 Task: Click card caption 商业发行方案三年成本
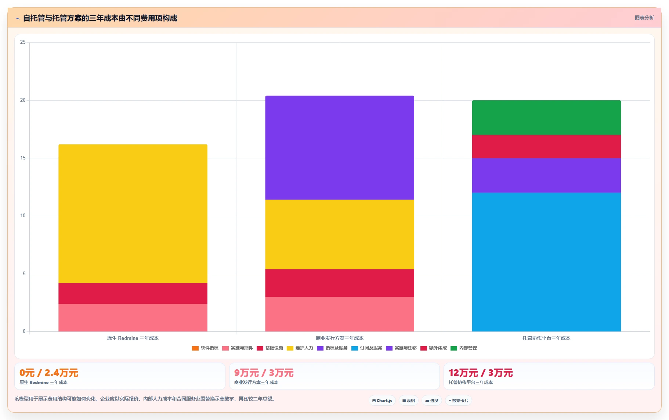(256, 383)
